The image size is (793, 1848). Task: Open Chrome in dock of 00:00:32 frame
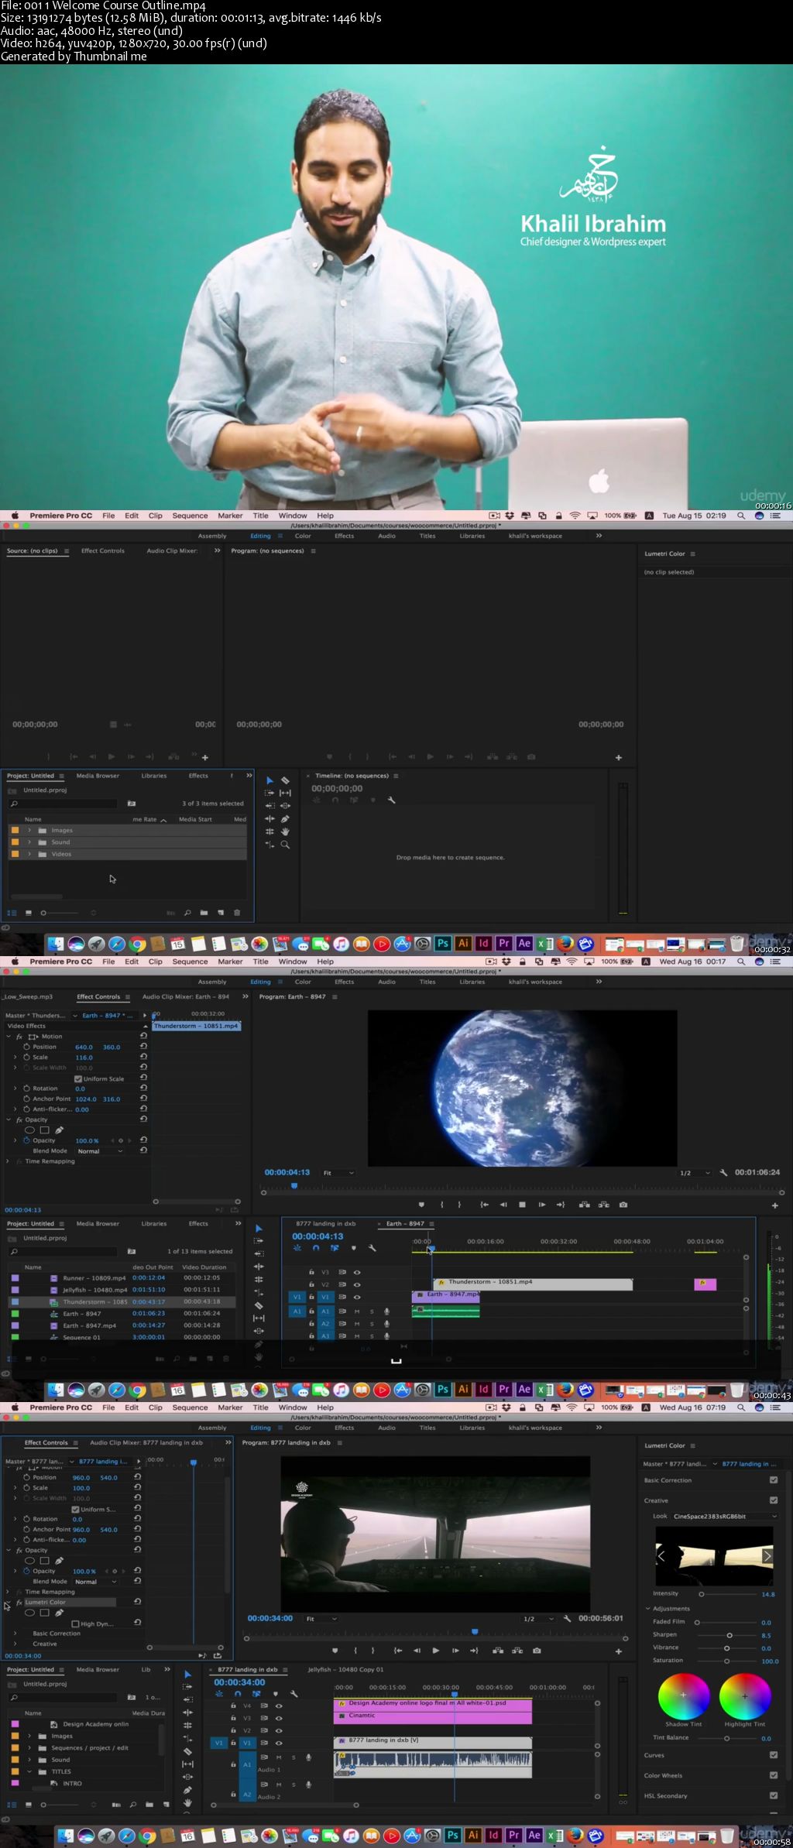coord(137,944)
